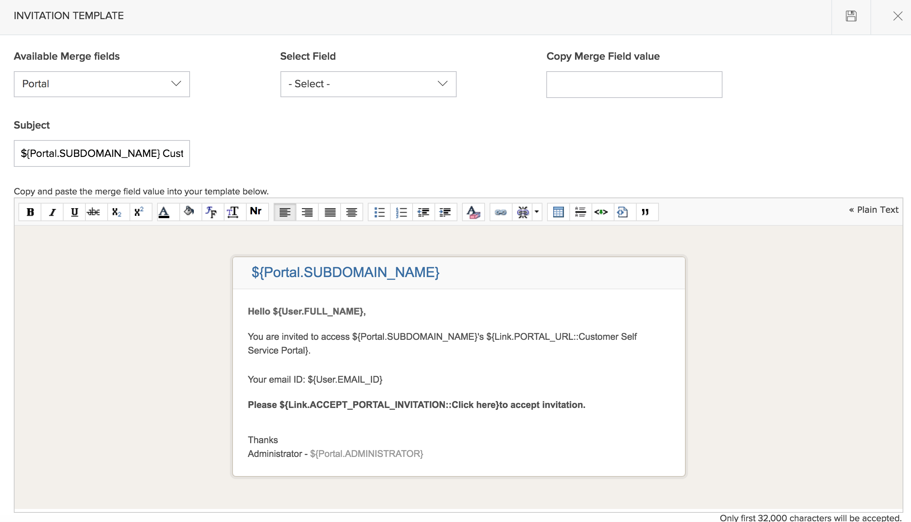Insert bulleted list
Image resolution: width=911 pixels, height=522 pixels.
pyautogui.click(x=379, y=212)
